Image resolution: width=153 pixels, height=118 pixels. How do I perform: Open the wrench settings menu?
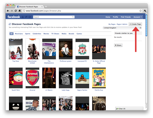tap(145, 11)
